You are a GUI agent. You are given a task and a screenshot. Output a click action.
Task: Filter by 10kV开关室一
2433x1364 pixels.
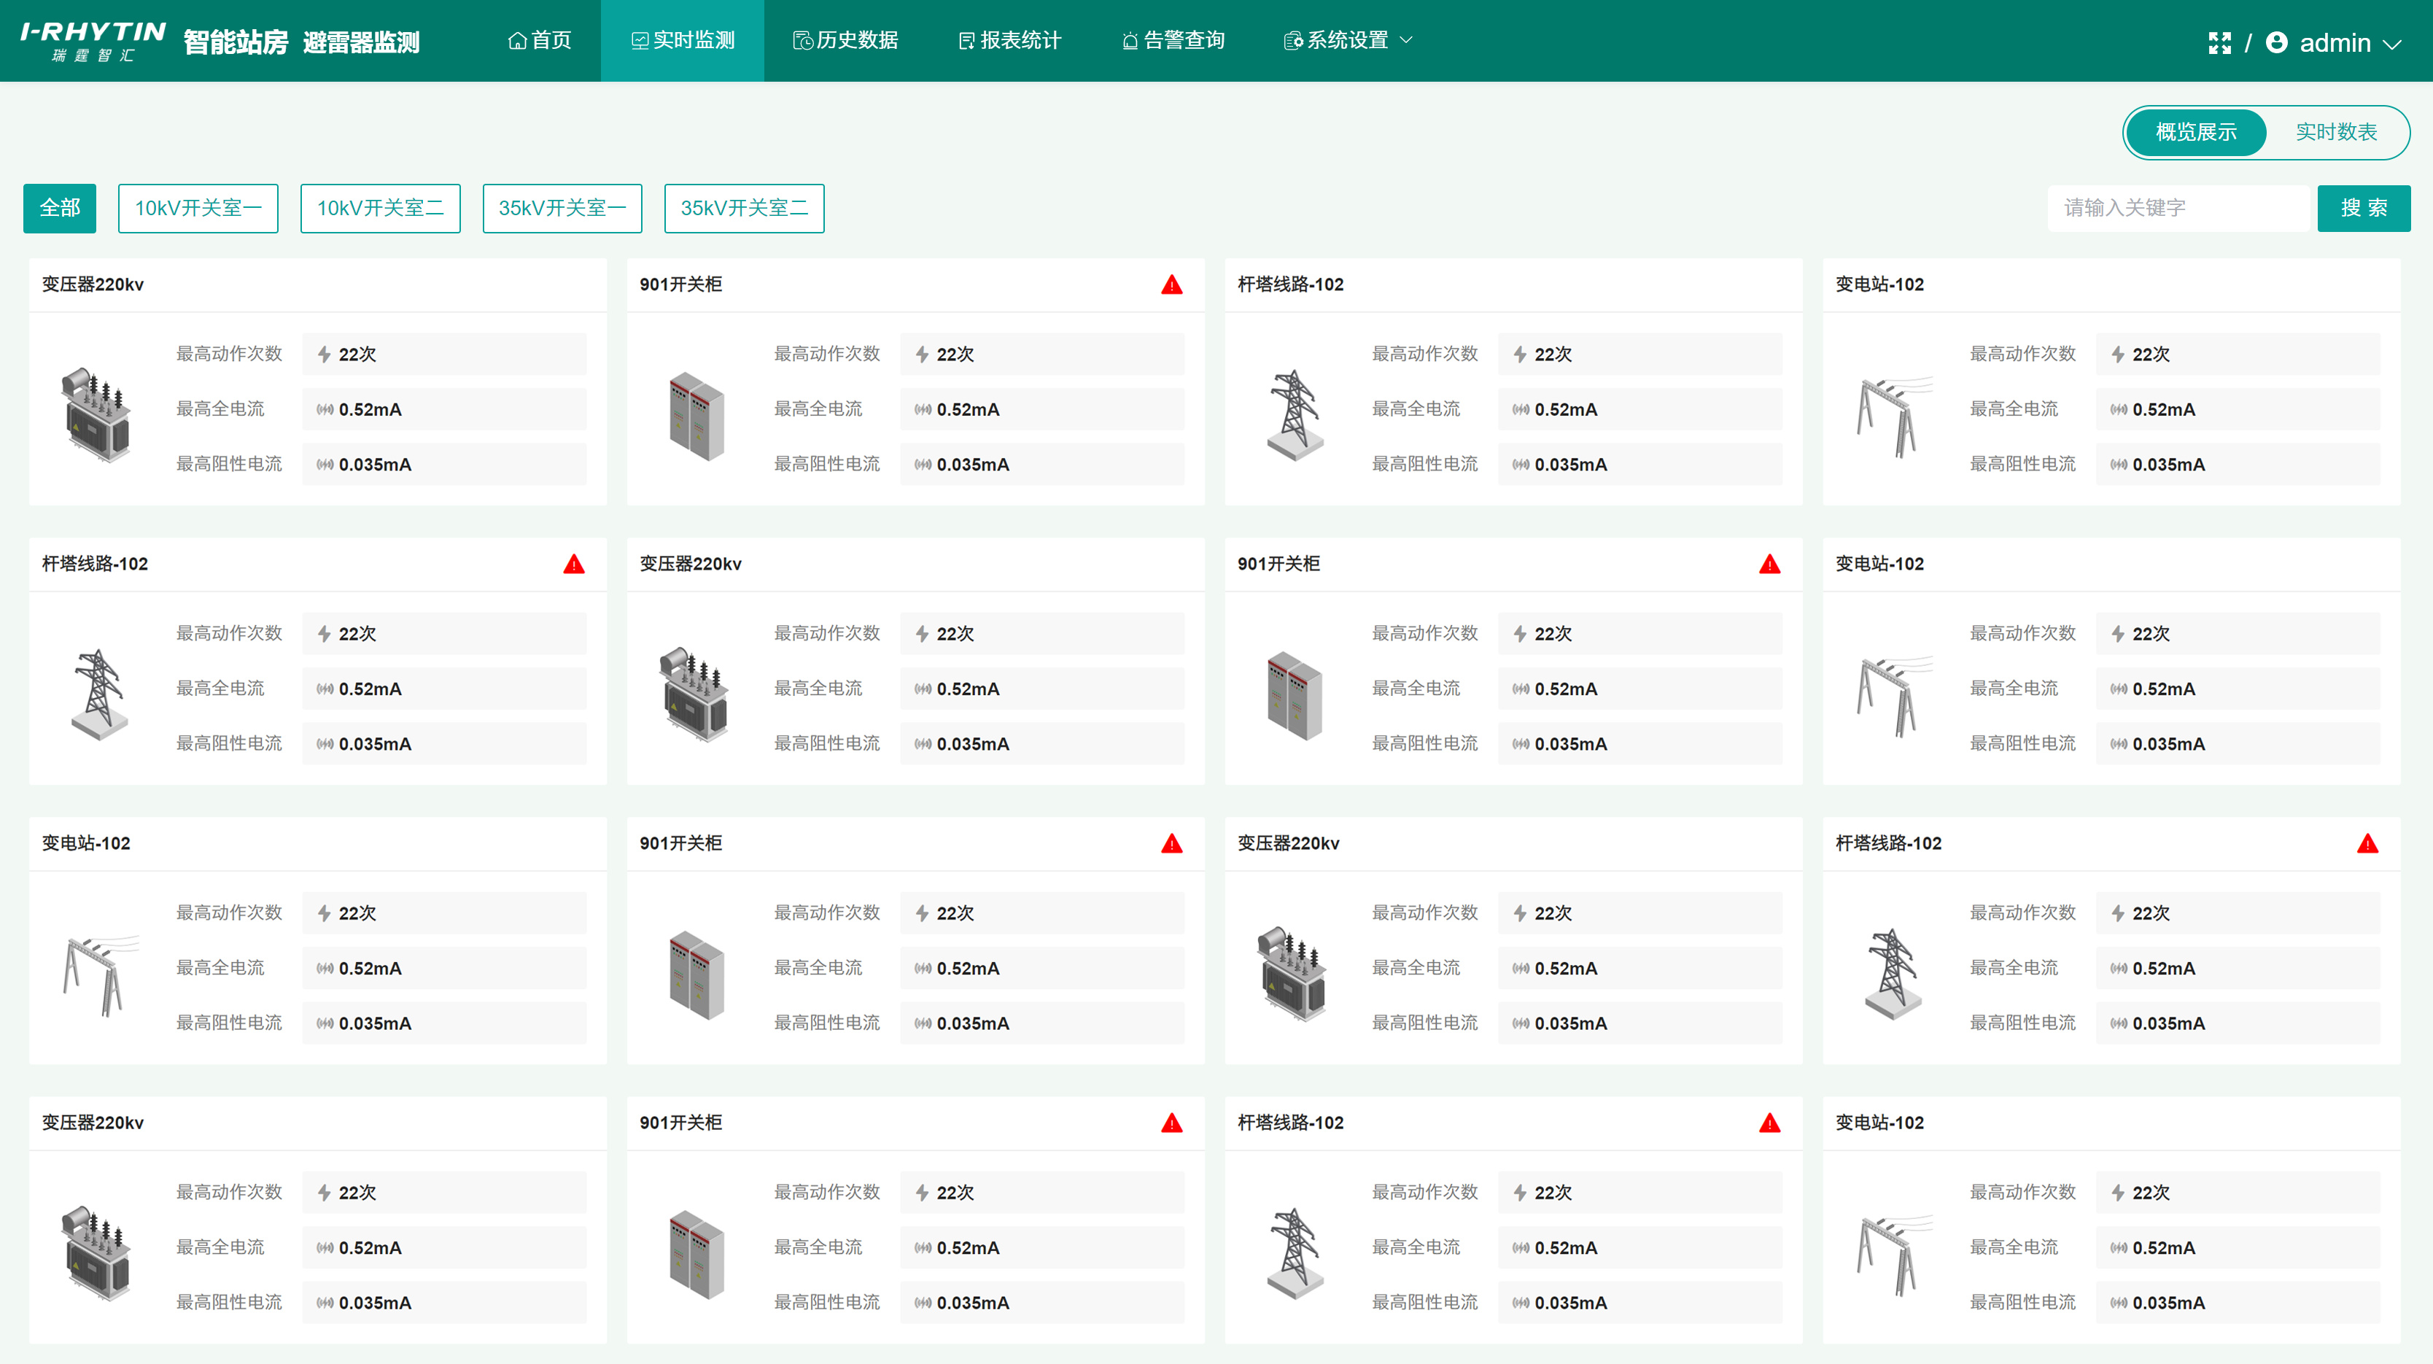click(x=198, y=208)
